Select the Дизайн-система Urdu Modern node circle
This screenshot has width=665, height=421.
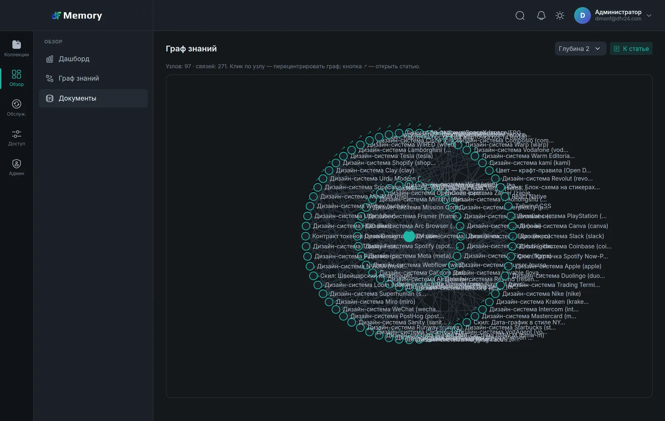323,179
